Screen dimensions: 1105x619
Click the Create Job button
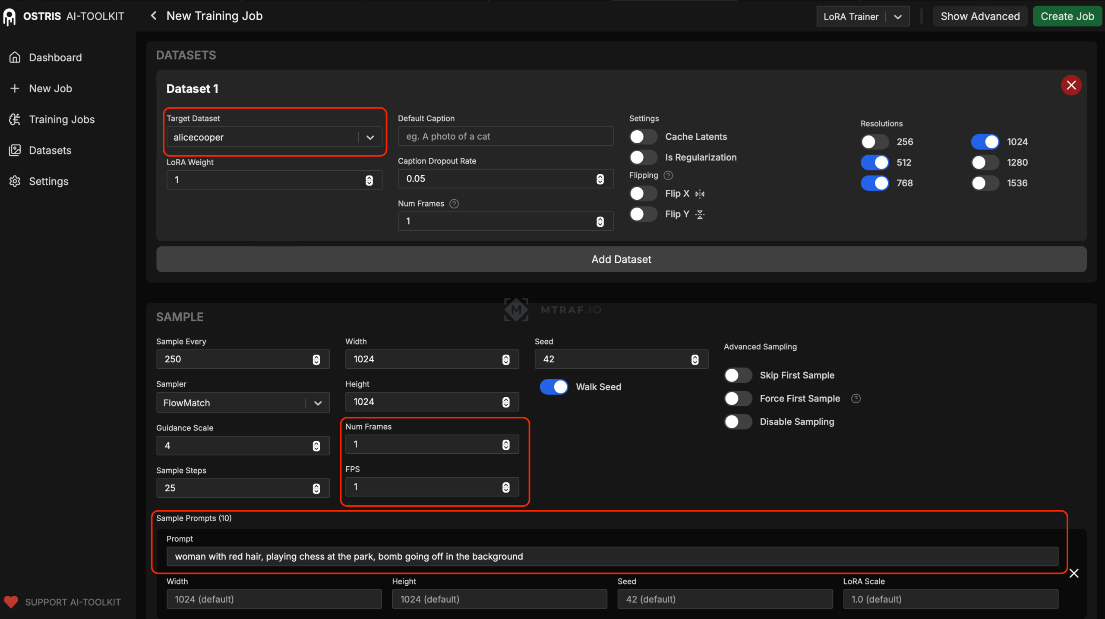[1067, 16]
